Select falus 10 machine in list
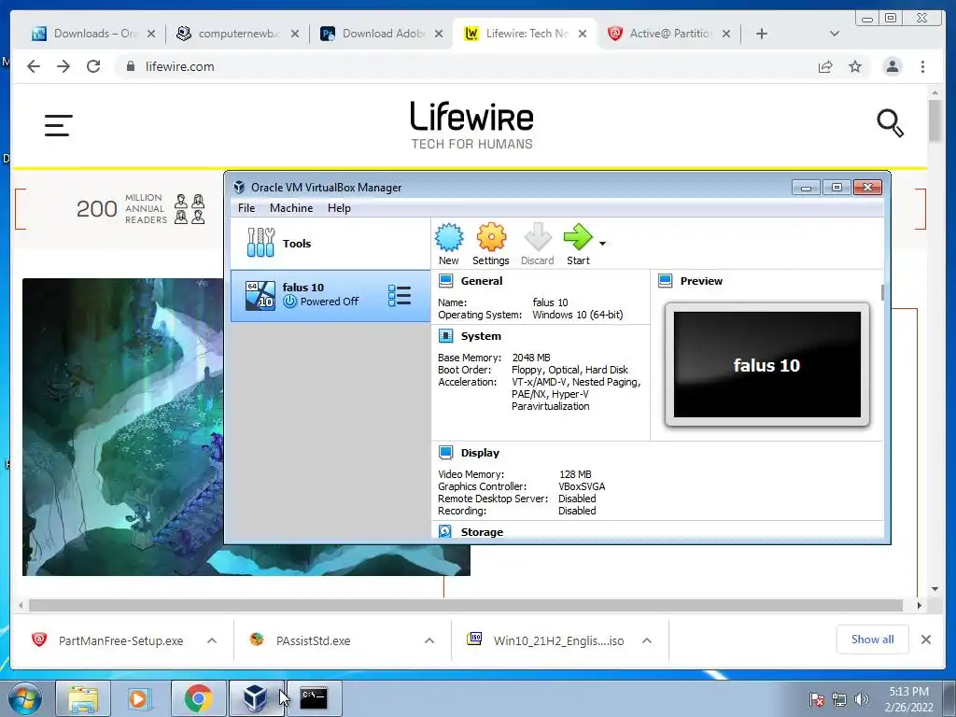The height and width of the screenshot is (717, 956). pos(330,296)
